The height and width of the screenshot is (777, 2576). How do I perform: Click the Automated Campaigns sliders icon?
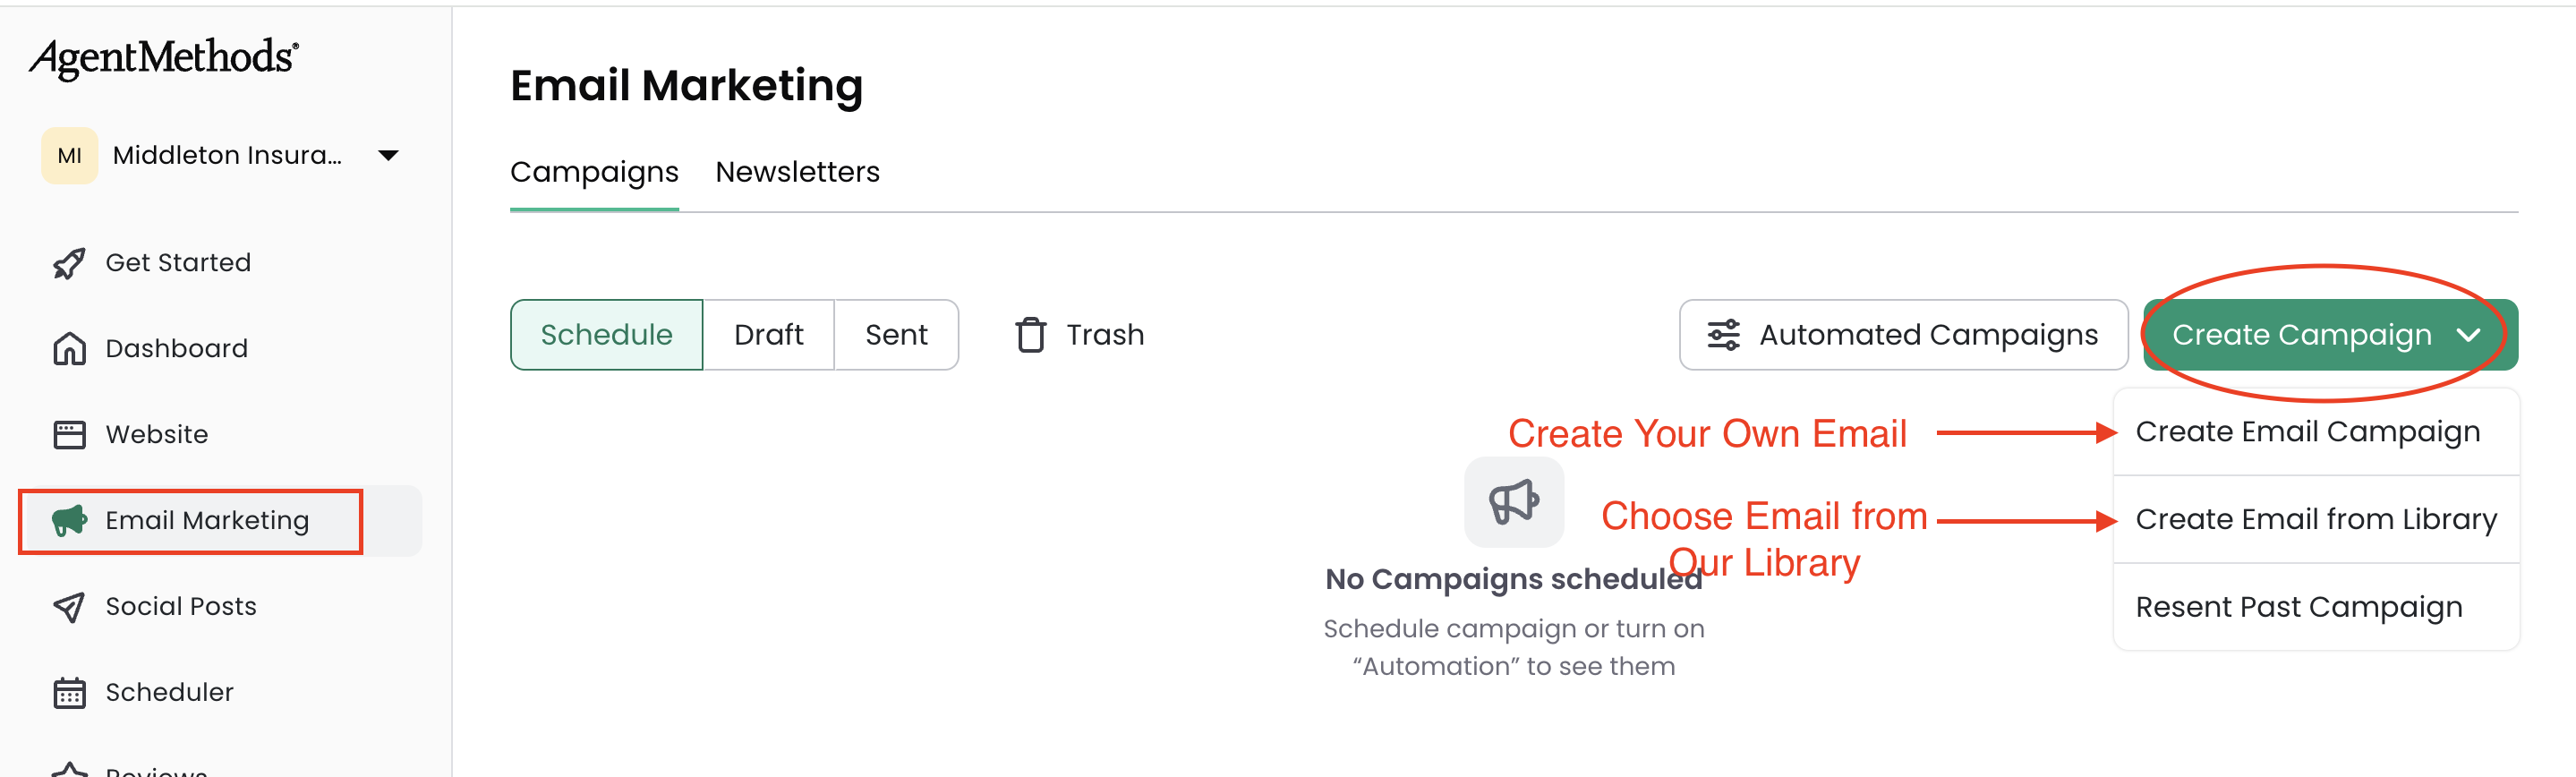pyautogui.click(x=1723, y=335)
